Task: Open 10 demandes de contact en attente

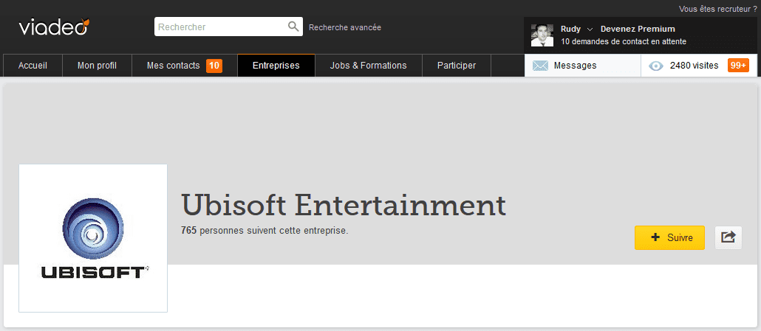Action: [x=624, y=41]
